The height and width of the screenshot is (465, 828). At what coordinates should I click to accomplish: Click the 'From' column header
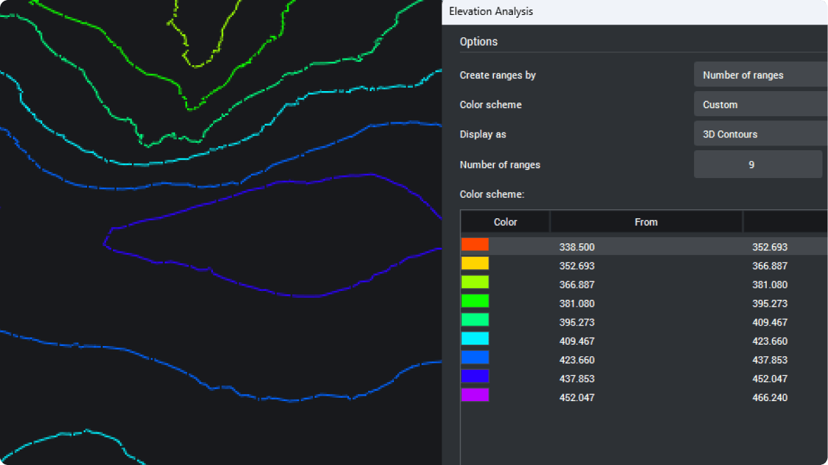[646, 222]
